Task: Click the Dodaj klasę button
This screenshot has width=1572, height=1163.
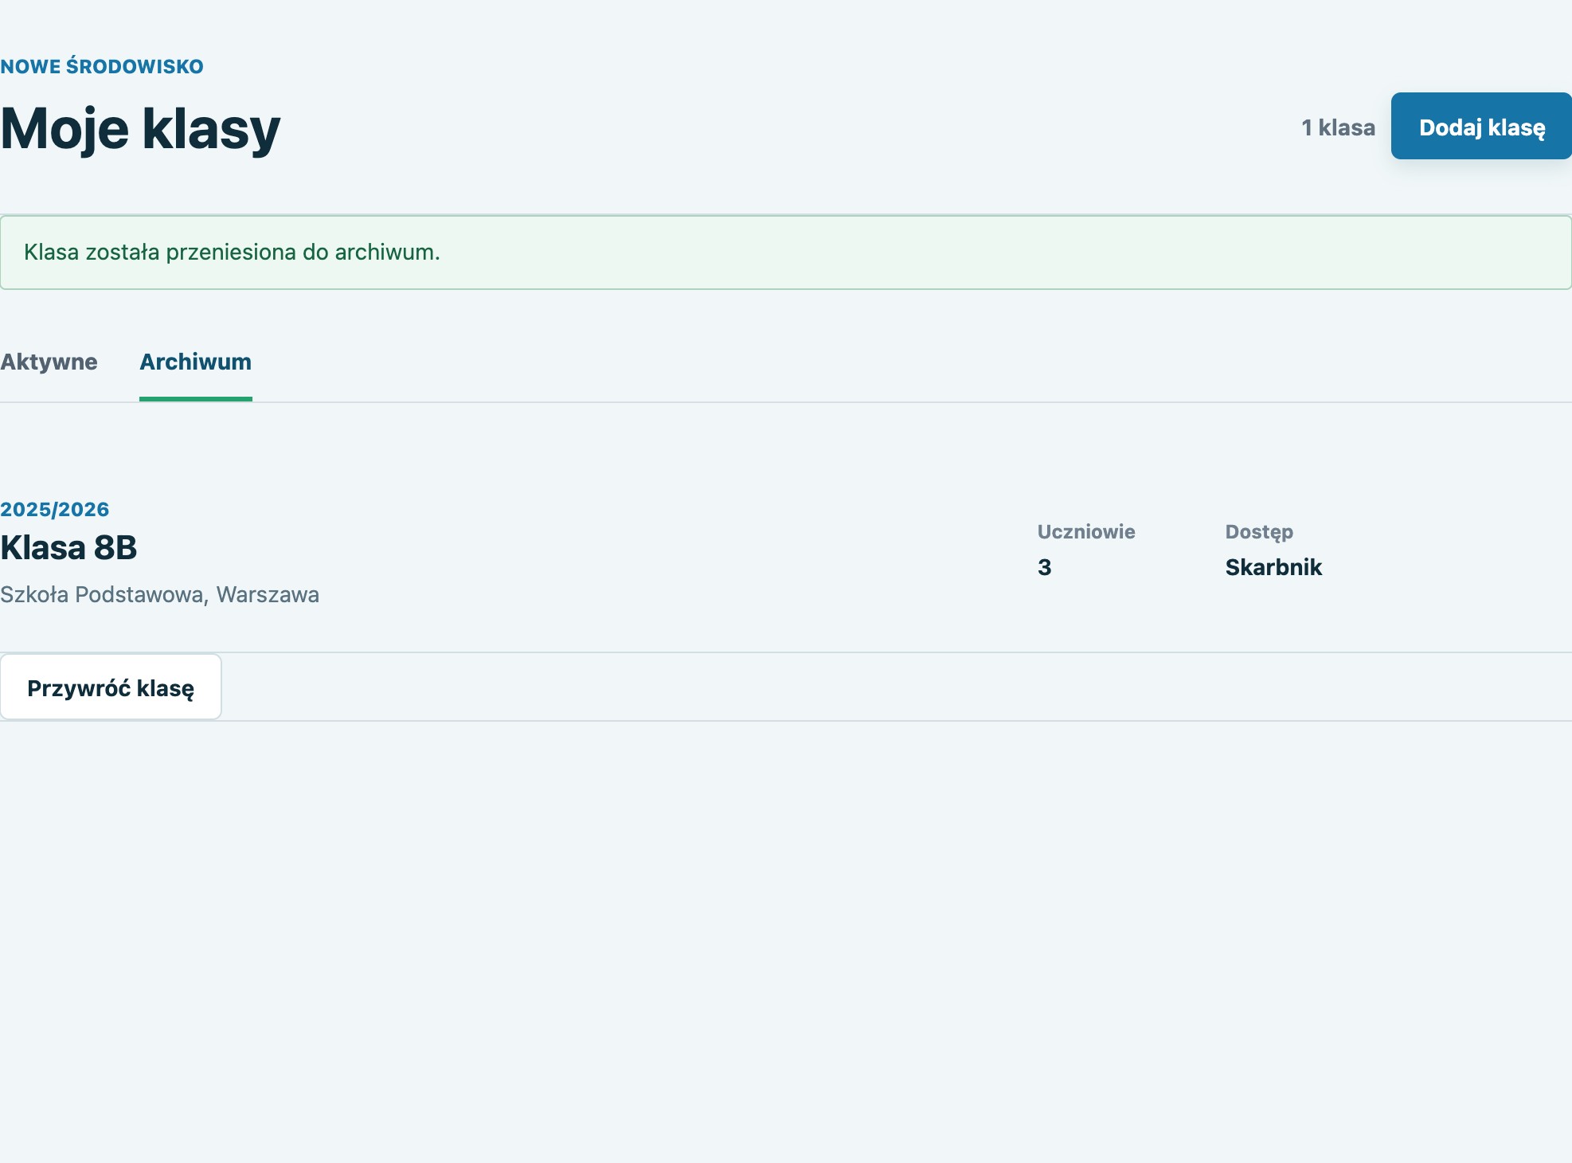Action: tap(1481, 126)
